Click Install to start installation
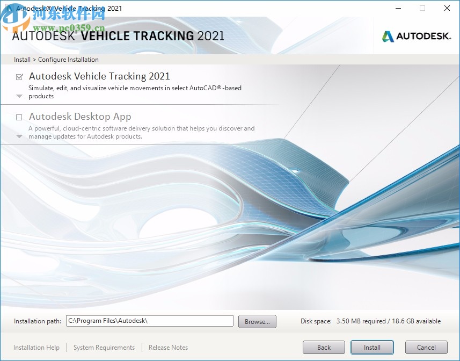 coord(372,347)
